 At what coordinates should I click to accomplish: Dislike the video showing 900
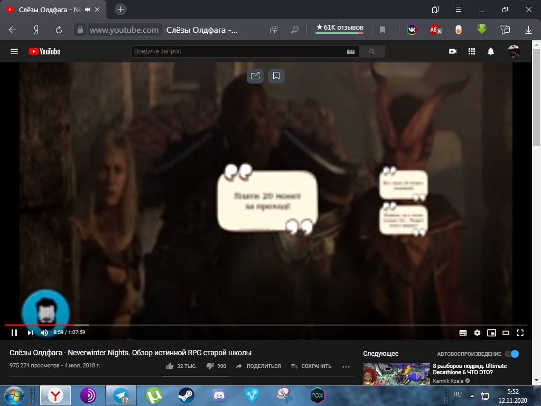coord(216,366)
